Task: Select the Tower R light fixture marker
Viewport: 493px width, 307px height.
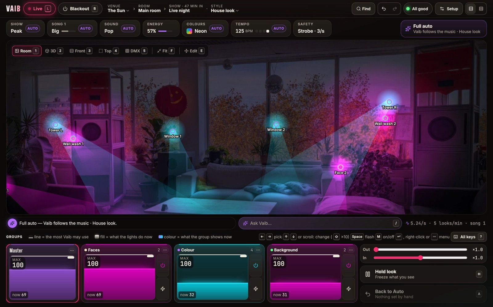Action: coord(389,102)
